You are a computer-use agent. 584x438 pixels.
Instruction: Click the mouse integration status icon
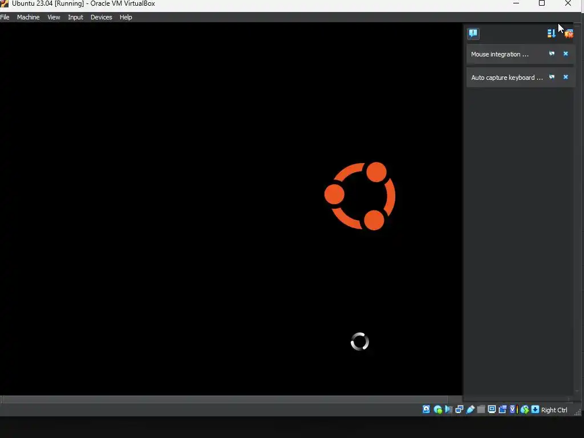tap(525, 409)
